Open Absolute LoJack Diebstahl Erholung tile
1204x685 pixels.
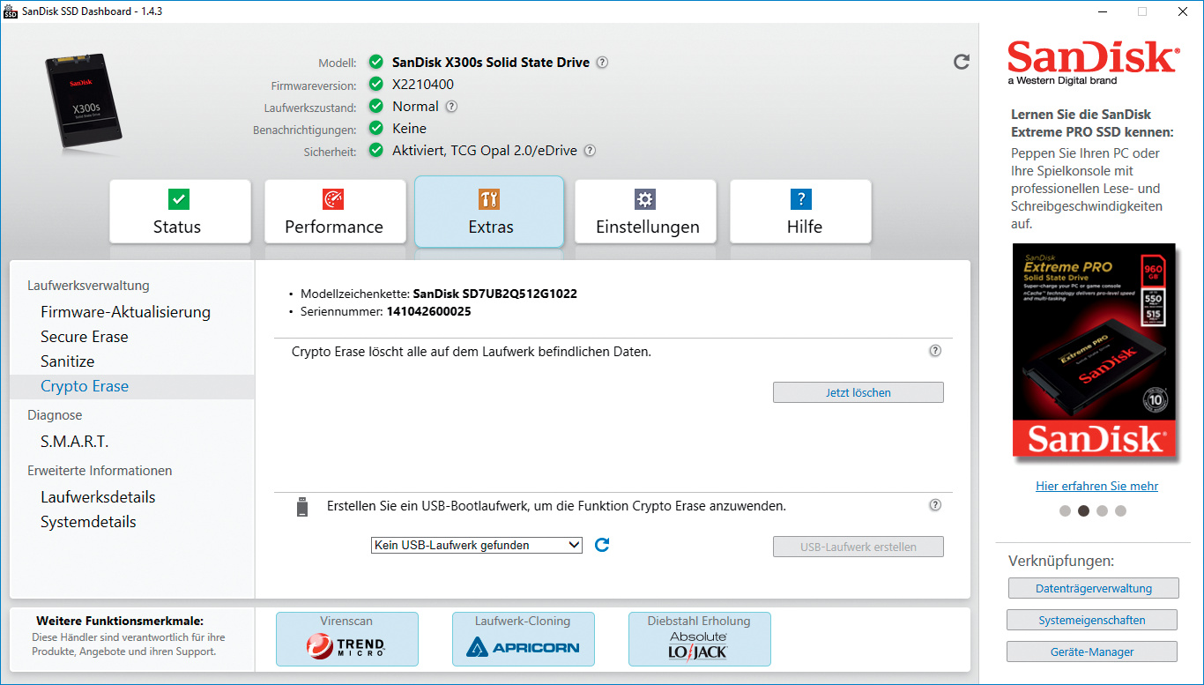(x=699, y=639)
